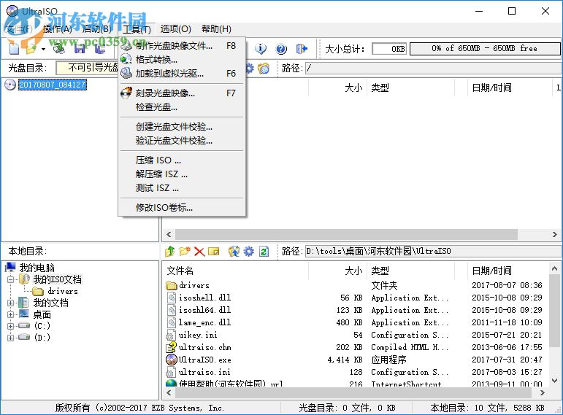Expand the 桌面 tree node
Image resolution: width=563 pixels, height=415 pixels.
[10, 314]
